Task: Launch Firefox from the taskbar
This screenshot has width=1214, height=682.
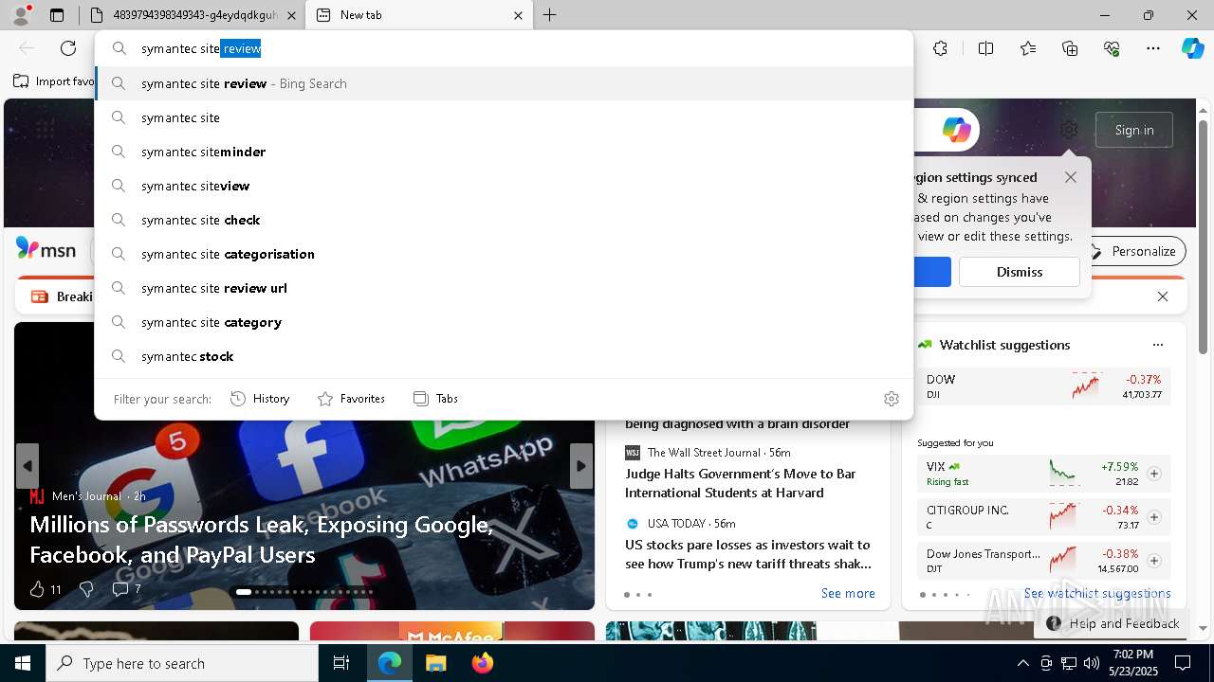Action: click(482, 663)
